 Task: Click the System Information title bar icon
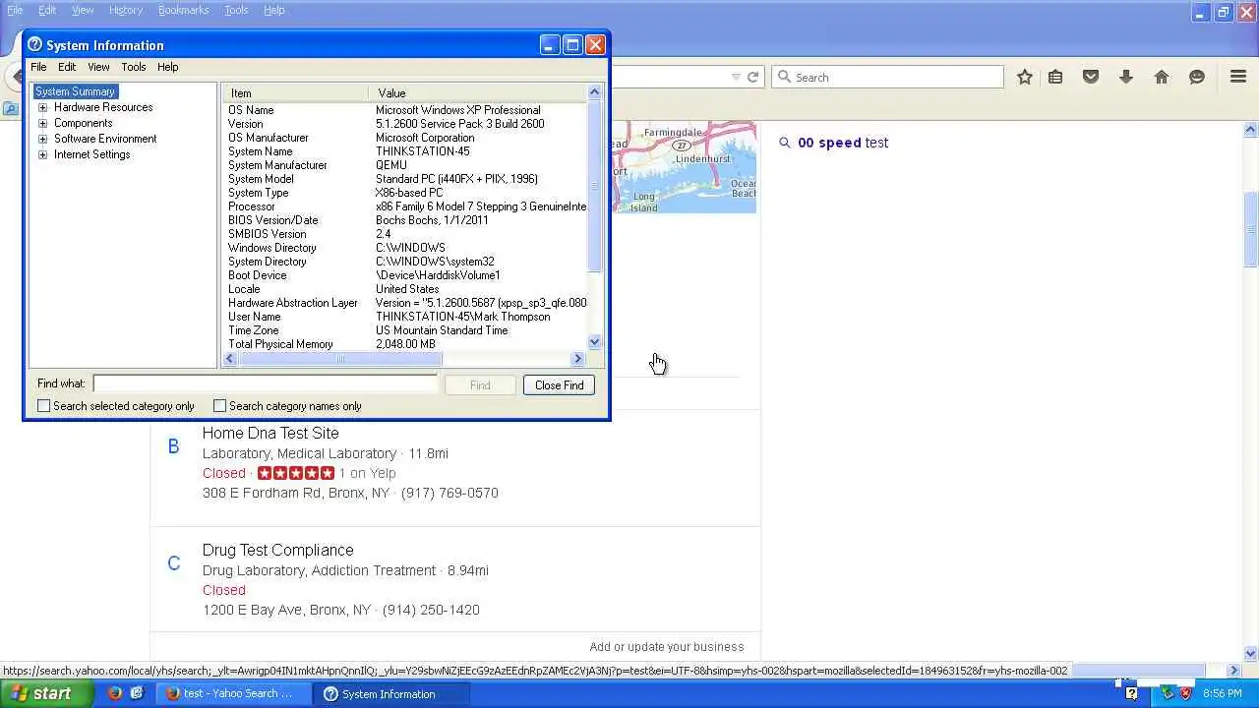point(34,44)
